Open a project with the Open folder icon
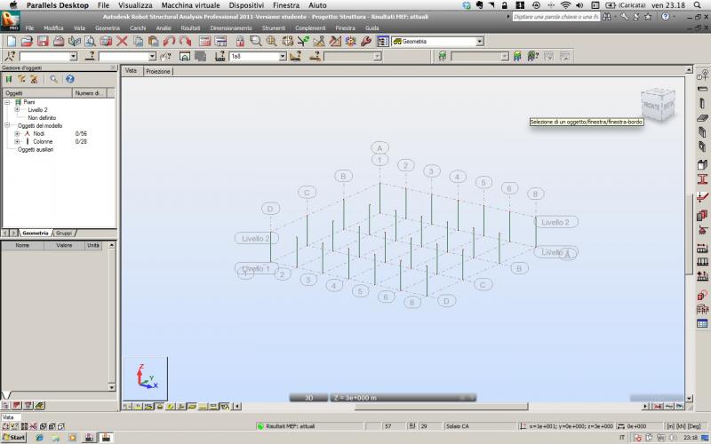The height and width of the screenshot is (444, 711). tap(27, 41)
